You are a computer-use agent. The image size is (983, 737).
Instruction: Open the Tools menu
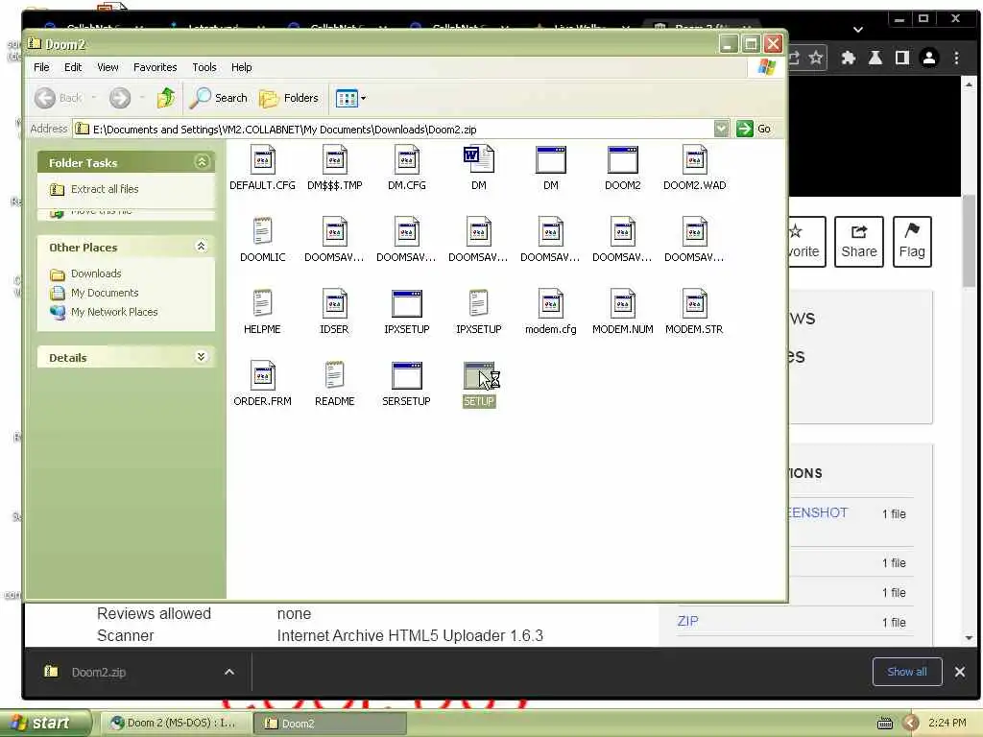point(204,67)
